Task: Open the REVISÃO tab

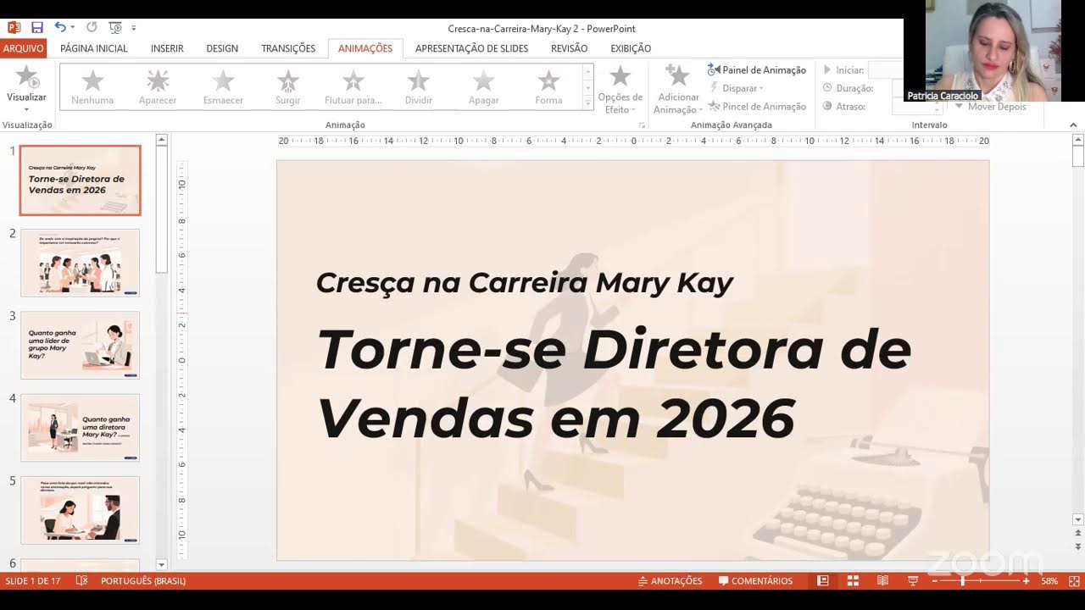Action: tap(569, 48)
